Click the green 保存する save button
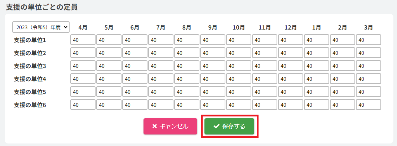Viewport: 397px width, 146px height. coord(229,126)
